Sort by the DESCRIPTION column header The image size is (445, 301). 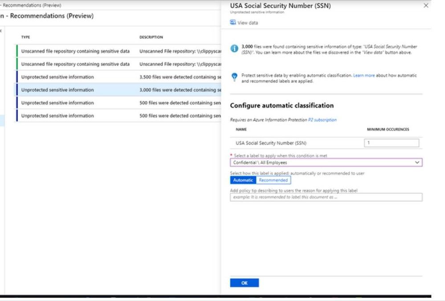pos(151,37)
